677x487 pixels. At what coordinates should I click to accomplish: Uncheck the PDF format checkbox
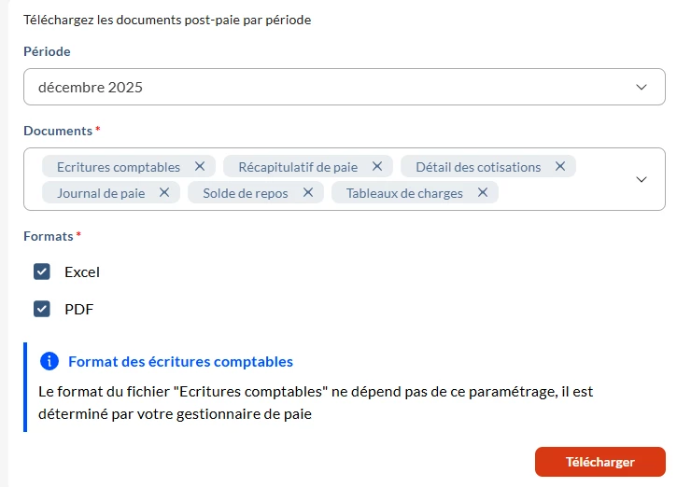[42, 309]
